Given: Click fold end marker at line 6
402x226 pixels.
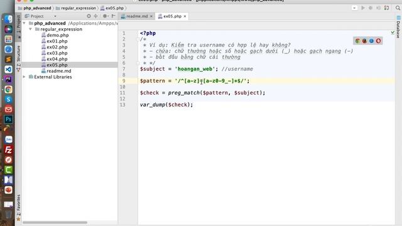Looking at the screenshot, I should pos(138,63).
